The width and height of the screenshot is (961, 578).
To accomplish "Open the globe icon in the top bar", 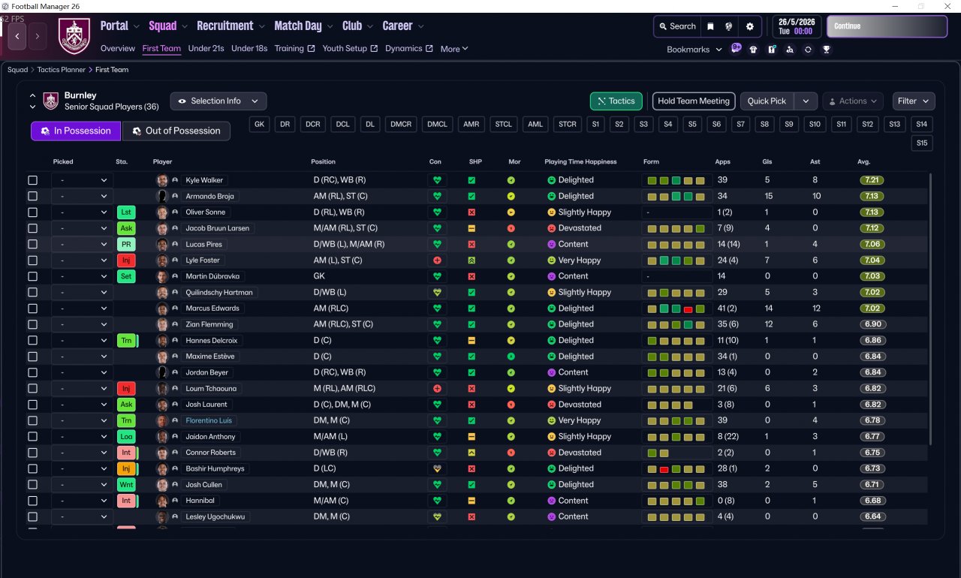I will 729,26.
